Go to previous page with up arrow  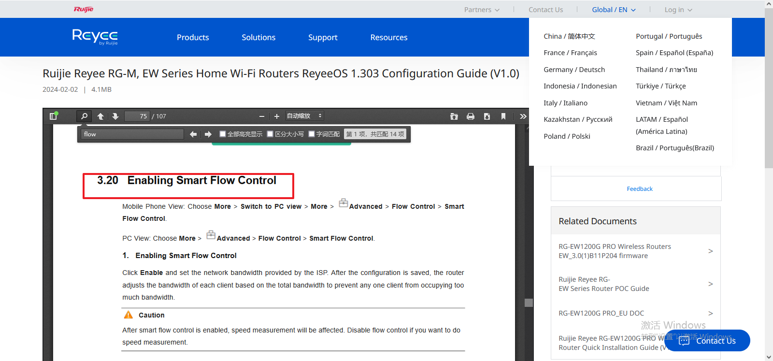coord(100,116)
